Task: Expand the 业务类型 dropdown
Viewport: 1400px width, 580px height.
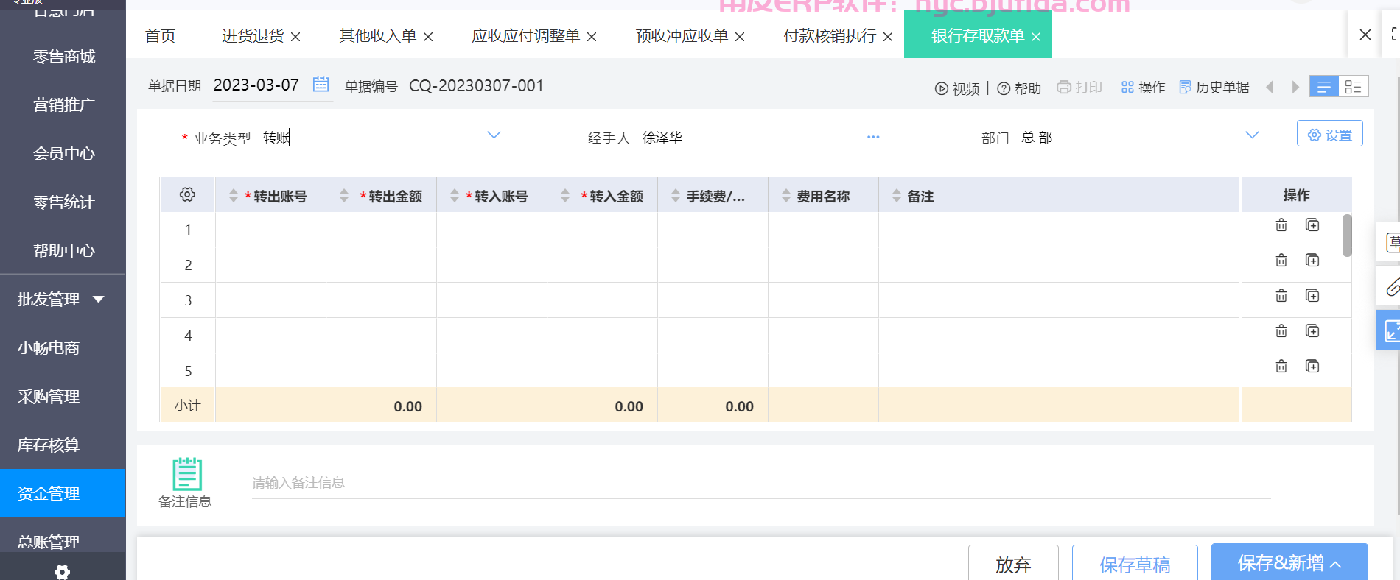Action: click(494, 135)
